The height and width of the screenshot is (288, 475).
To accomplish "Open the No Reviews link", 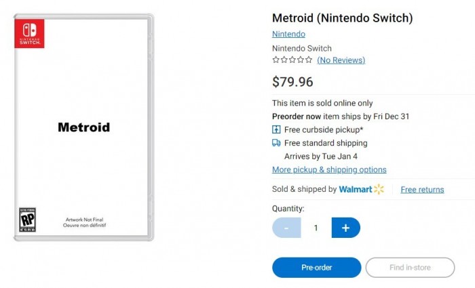I will 341,60.
